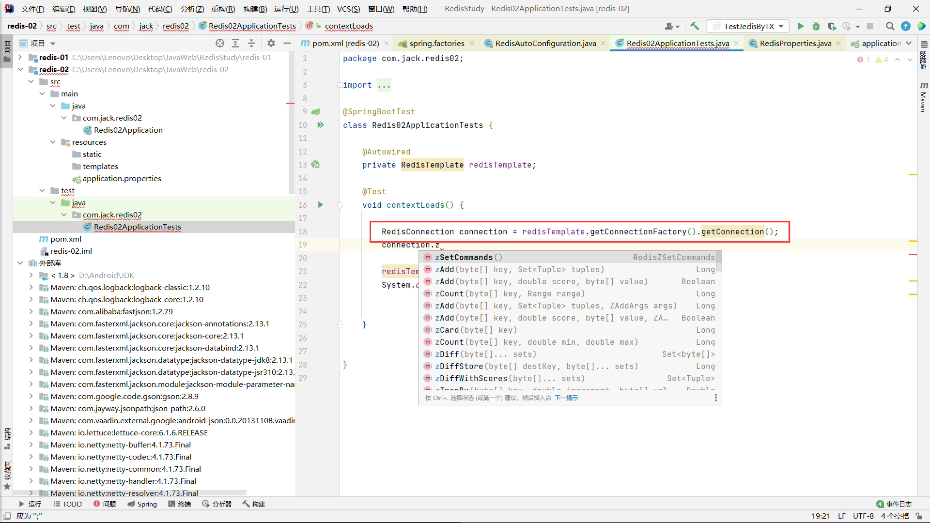The height and width of the screenshot is (523, 930).
Task: Open Search Everywhere magnifier icon
Action: (890, 26)
